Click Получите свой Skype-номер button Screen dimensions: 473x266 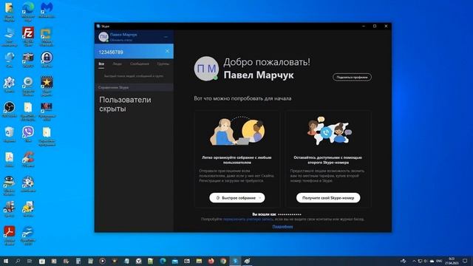pos(328,198)
